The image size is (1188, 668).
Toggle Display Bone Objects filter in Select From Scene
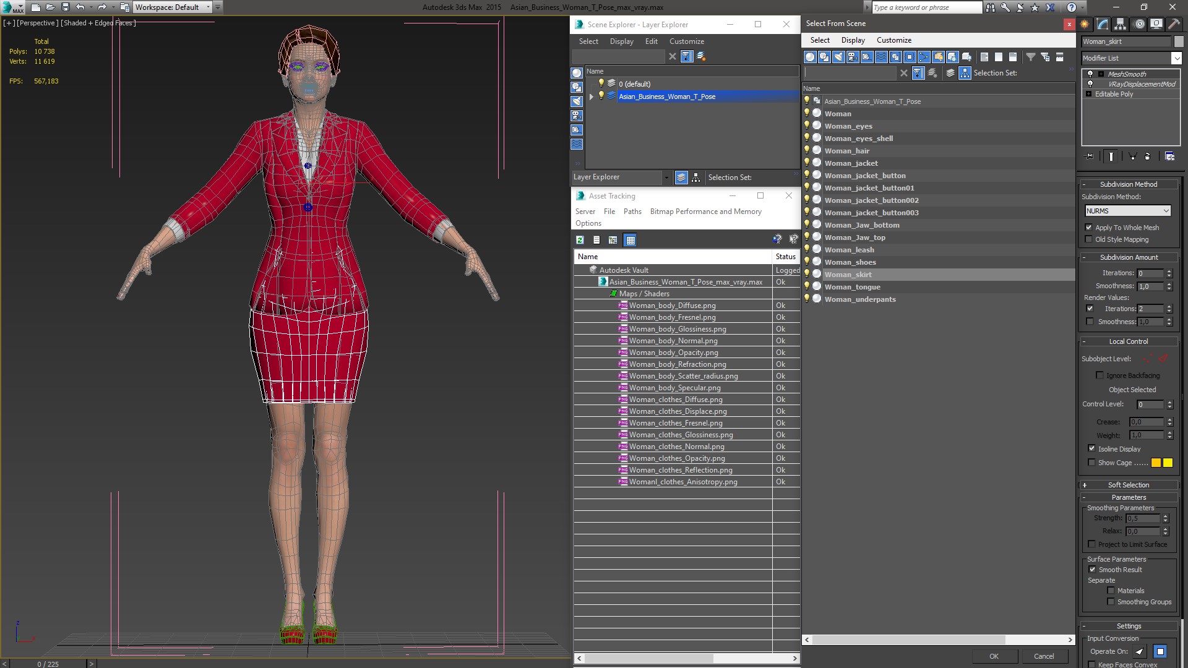pyautogui.click(x=924, y=57)
